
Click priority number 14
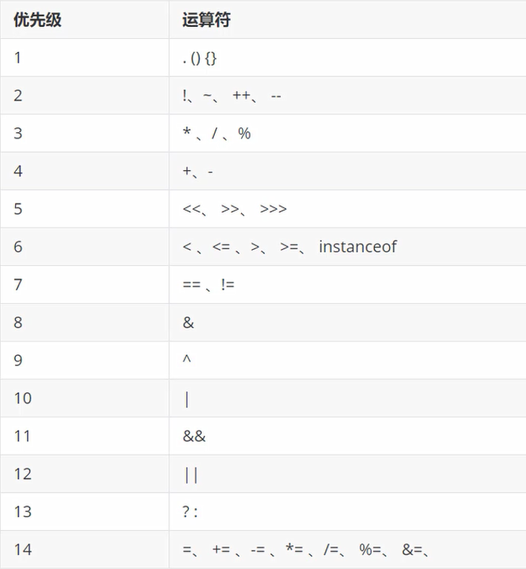coord(22,550)
